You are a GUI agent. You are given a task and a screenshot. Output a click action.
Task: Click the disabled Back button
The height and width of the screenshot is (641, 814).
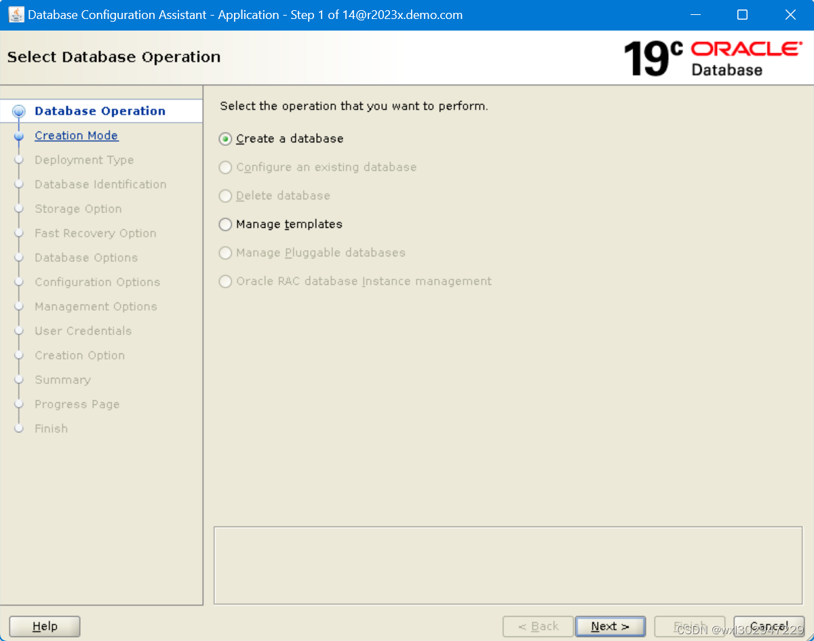538,627
